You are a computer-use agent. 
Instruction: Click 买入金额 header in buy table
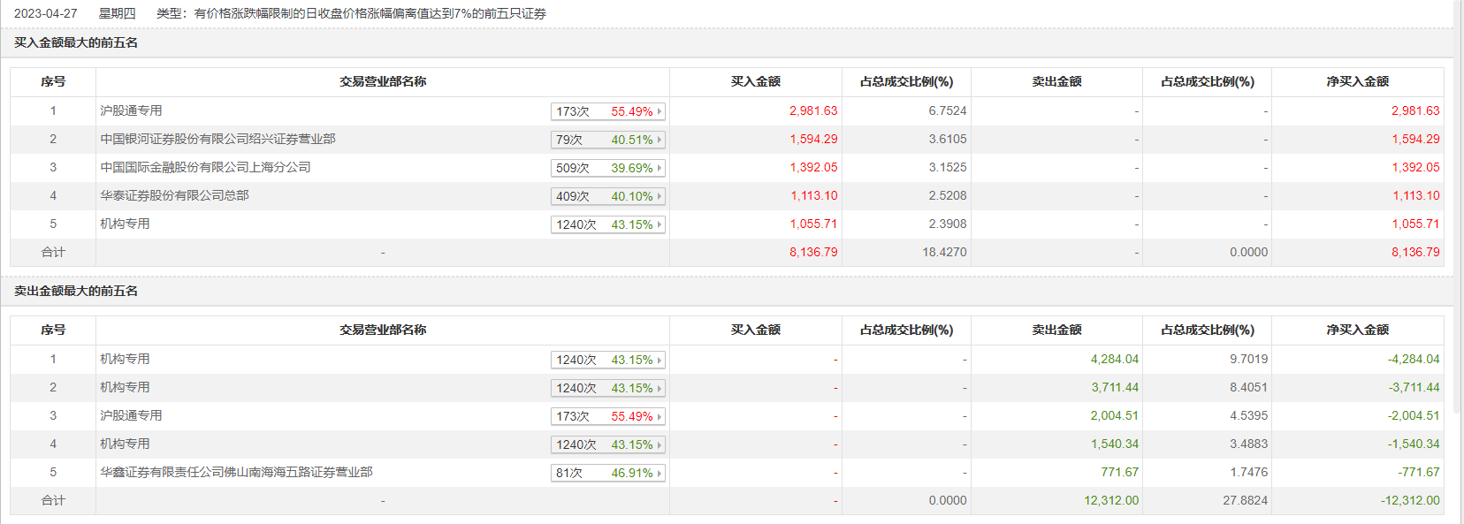coord(755,81)
